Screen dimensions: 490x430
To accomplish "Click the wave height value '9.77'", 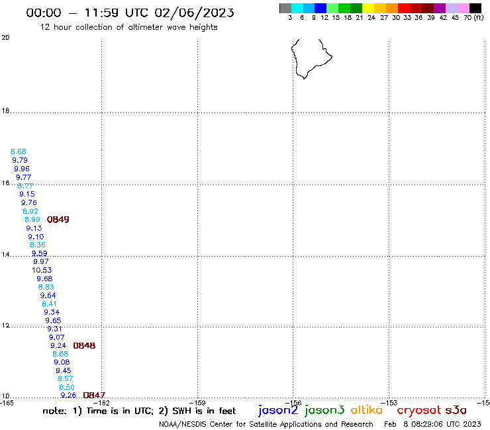I will [x=23, y=177].
